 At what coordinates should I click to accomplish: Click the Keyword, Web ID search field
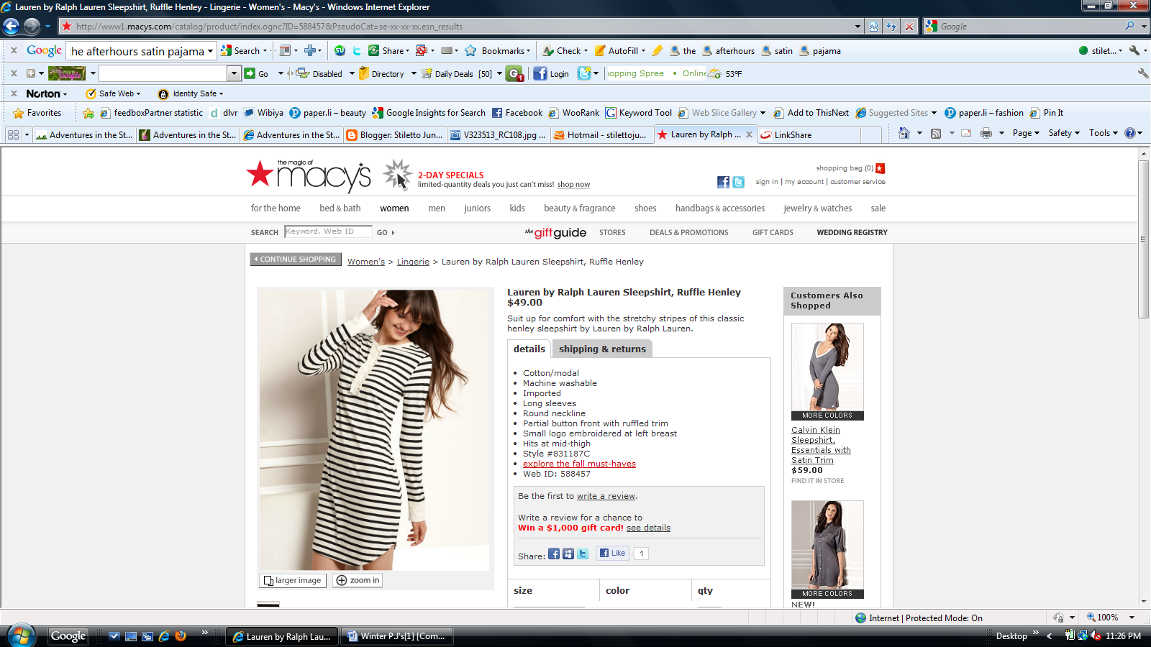328,231
